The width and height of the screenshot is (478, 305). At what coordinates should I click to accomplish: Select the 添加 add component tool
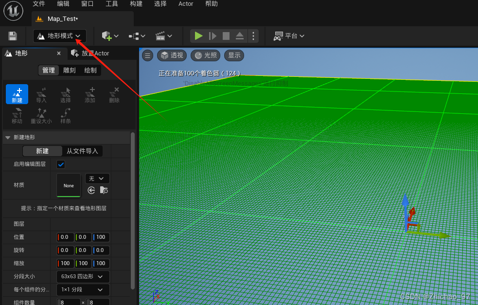[x=90, y=94]
